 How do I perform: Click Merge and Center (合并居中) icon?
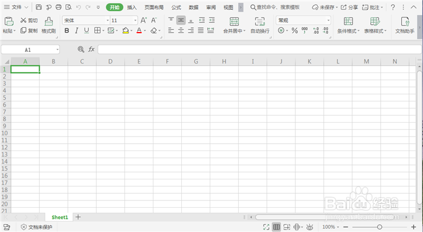click(234, 21)
